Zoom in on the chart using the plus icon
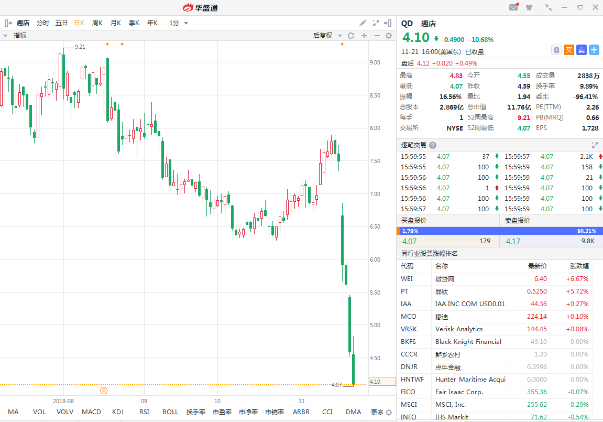Viewport: 603px width, 422px height. (x=364, y=35)
